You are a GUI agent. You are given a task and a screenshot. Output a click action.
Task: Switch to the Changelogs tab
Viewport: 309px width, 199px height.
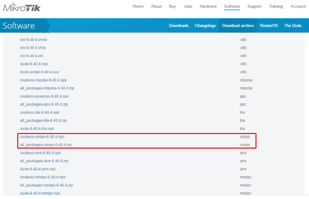[205, 25]
